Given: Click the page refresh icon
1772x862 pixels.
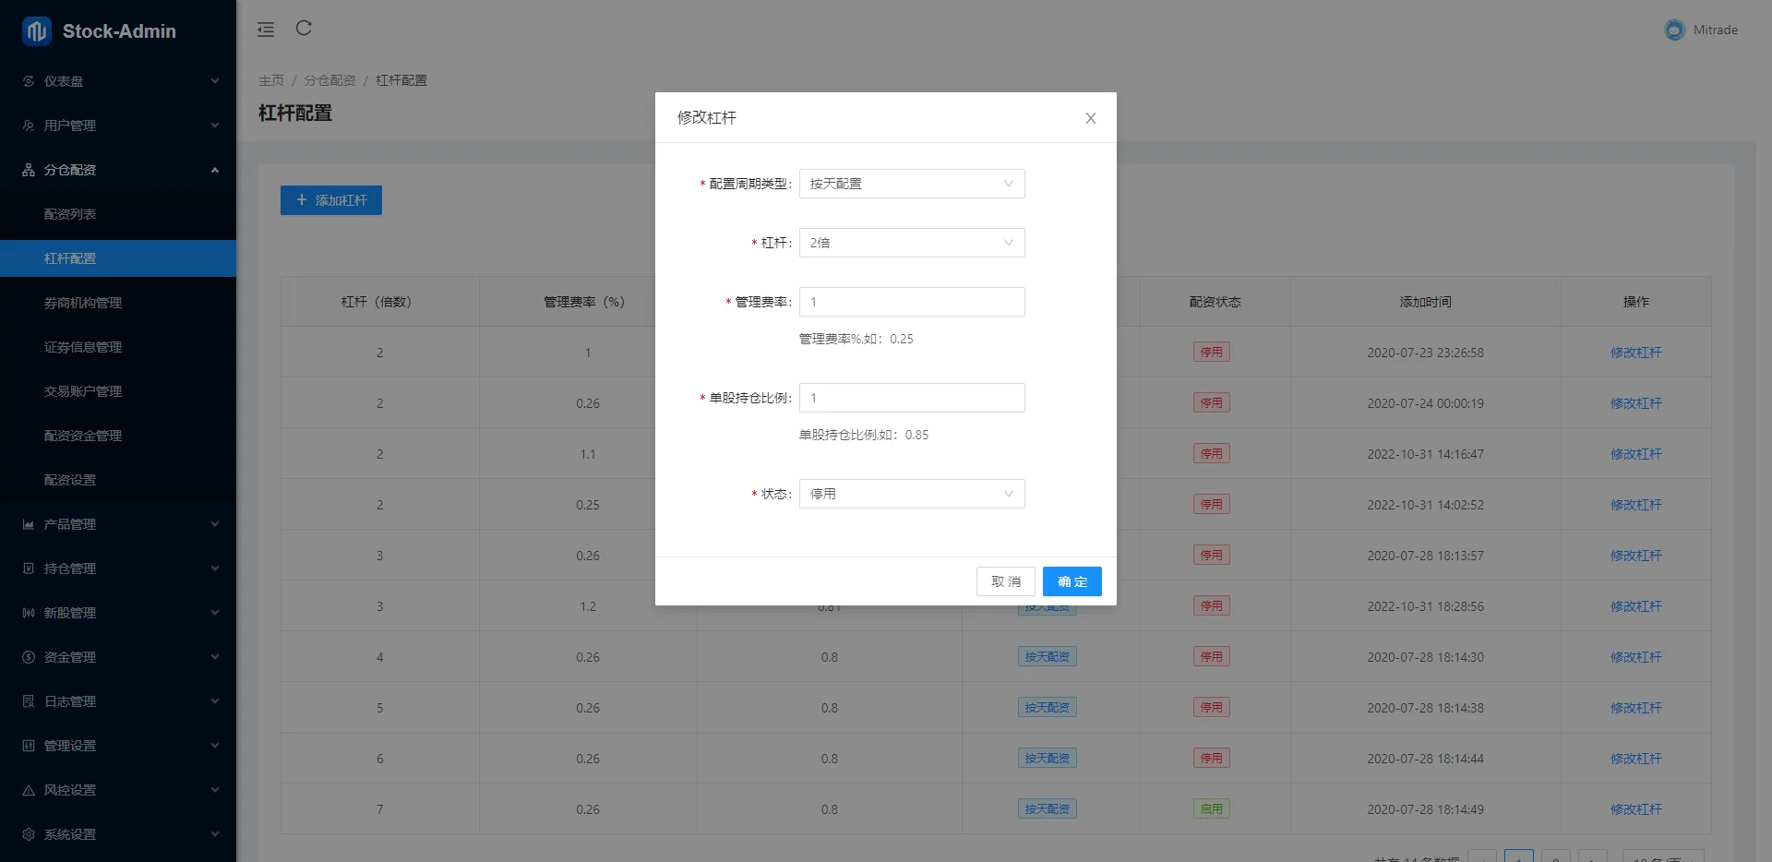Looking at the screenshot, I should click(304, 29).
